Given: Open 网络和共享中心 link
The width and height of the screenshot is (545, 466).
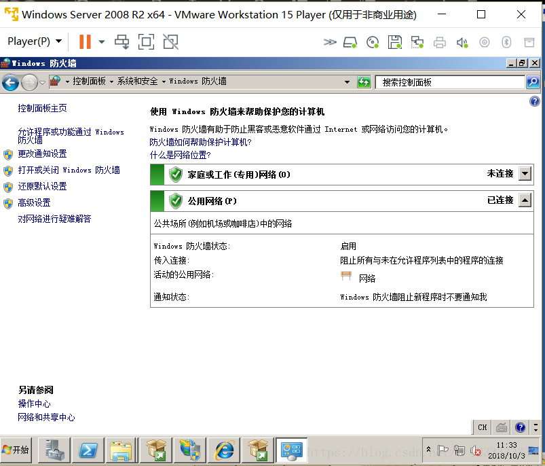Looking at the screenshot, I should (46, 417).
